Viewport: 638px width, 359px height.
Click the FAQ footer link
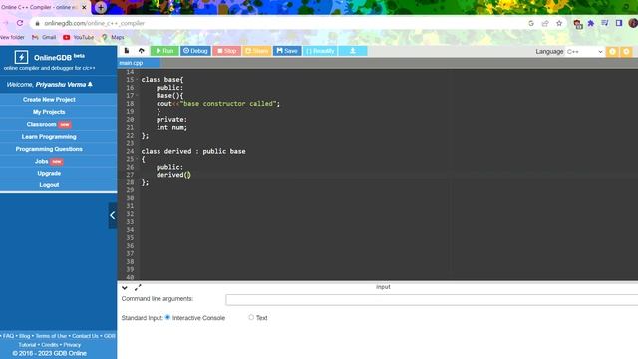click(8, 336)
